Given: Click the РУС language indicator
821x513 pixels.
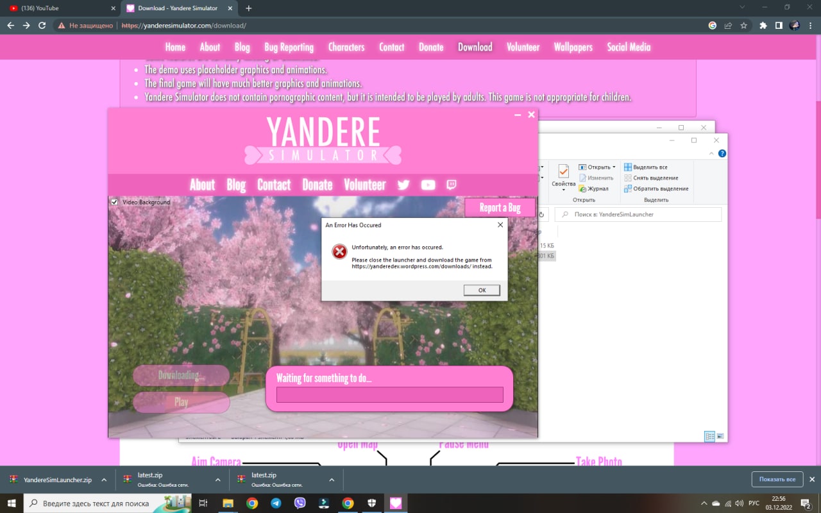Looking at the screenshot, I should coord(755,503).
